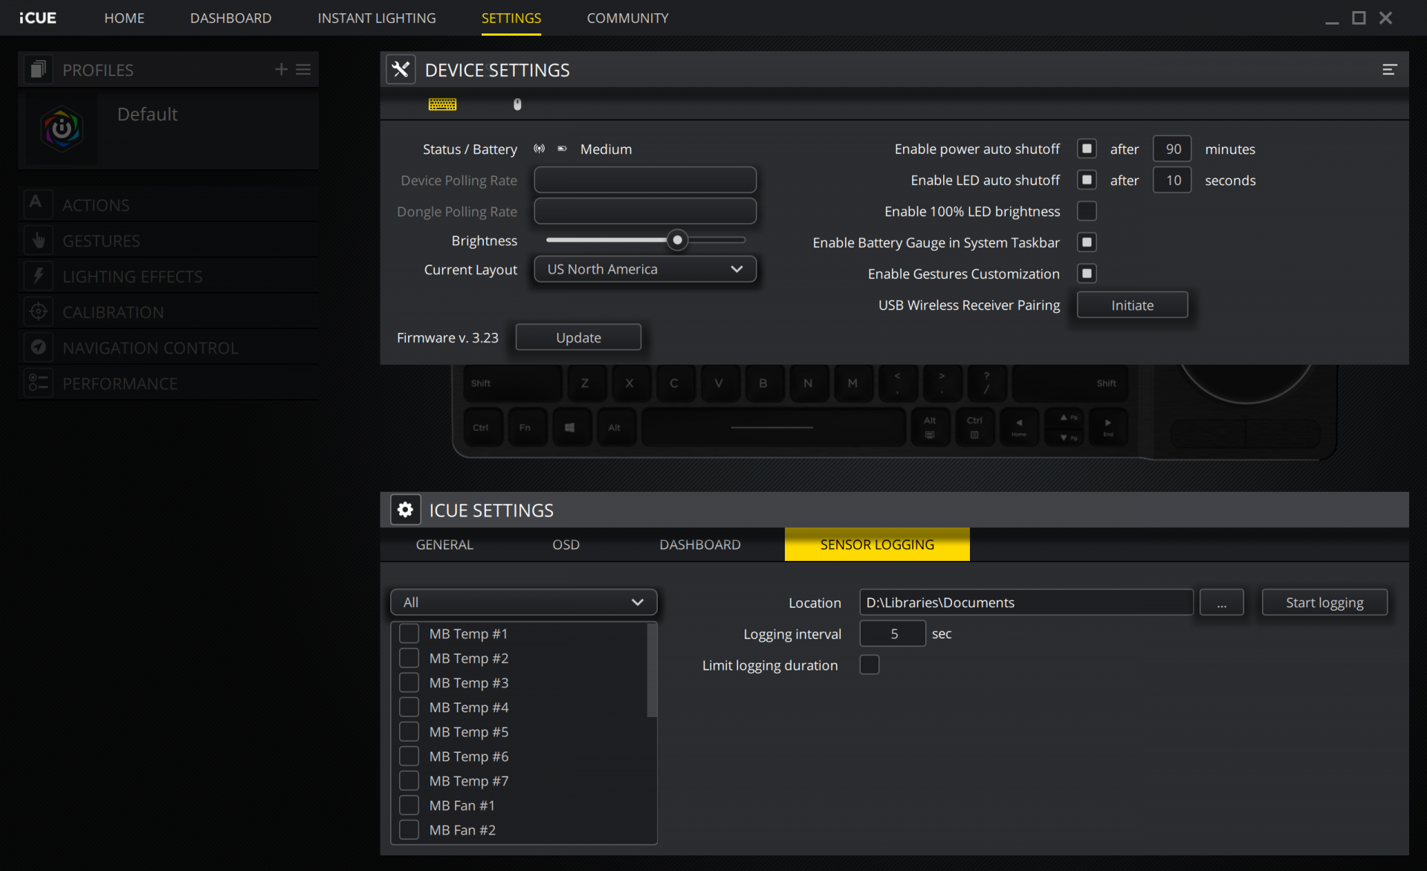The height and width of the screenshot is (871, 1427).
Task: Open the All sensors filter dropdown
Action: (523, 602)
